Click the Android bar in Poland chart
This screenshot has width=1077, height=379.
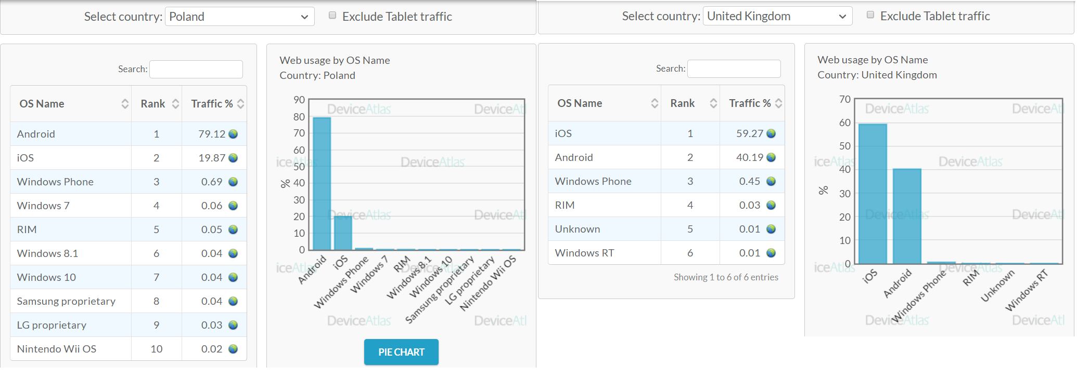(322, 184)
